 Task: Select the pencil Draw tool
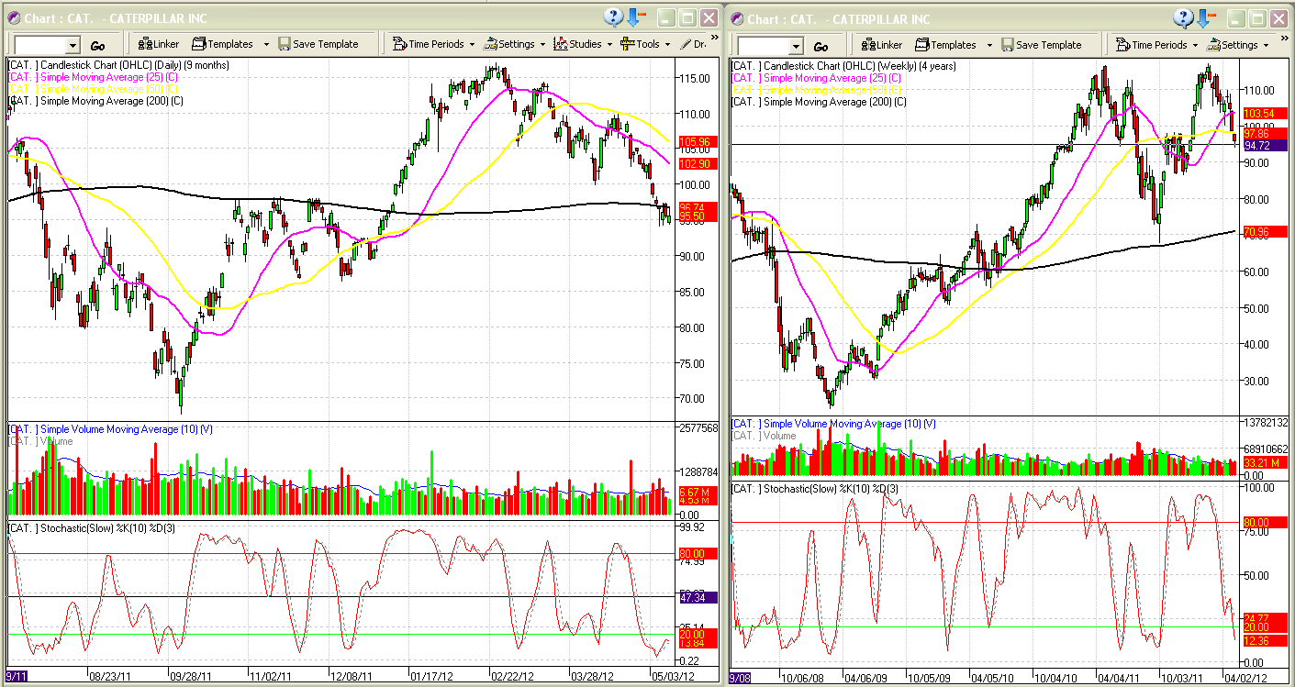click(692, 44)
